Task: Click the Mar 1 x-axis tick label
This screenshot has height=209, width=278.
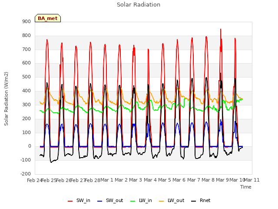Action: coord(107,180)
